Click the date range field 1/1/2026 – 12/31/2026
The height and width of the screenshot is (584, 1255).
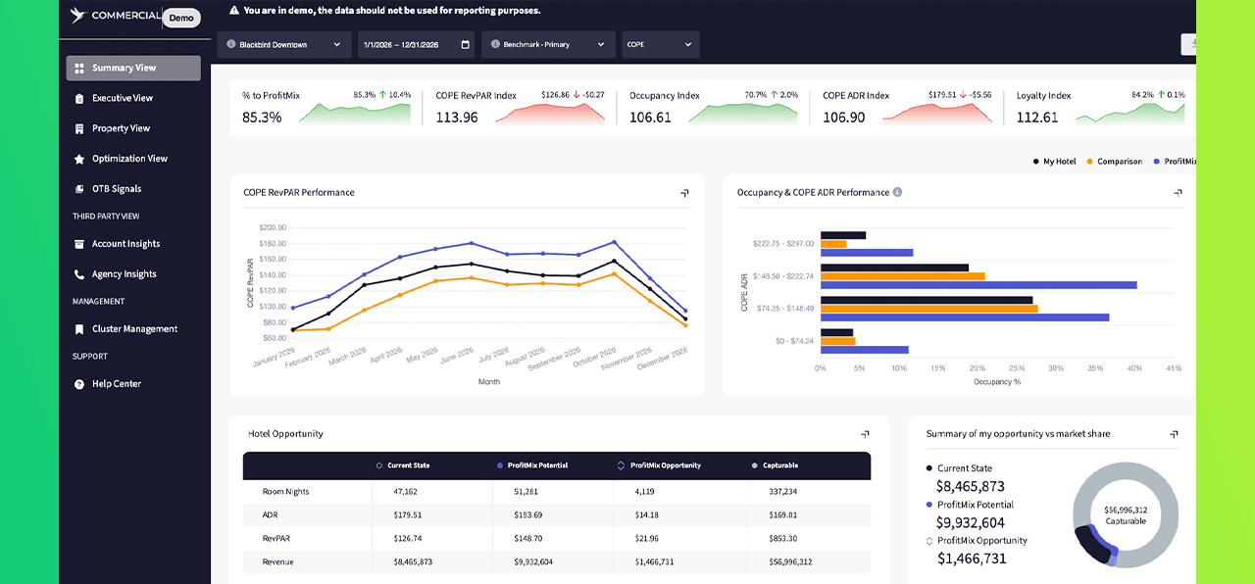tap(416, 44)
